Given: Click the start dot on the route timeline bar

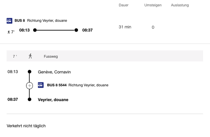Looking at the screenshot, I should pos(35,30).
